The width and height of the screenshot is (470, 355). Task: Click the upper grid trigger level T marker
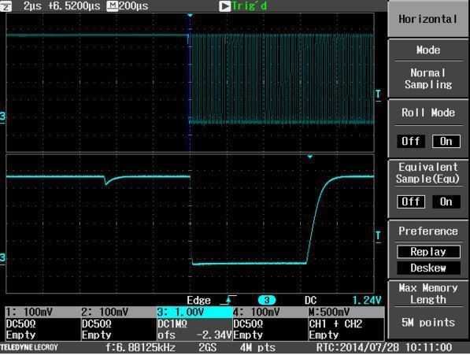[378, 94]
